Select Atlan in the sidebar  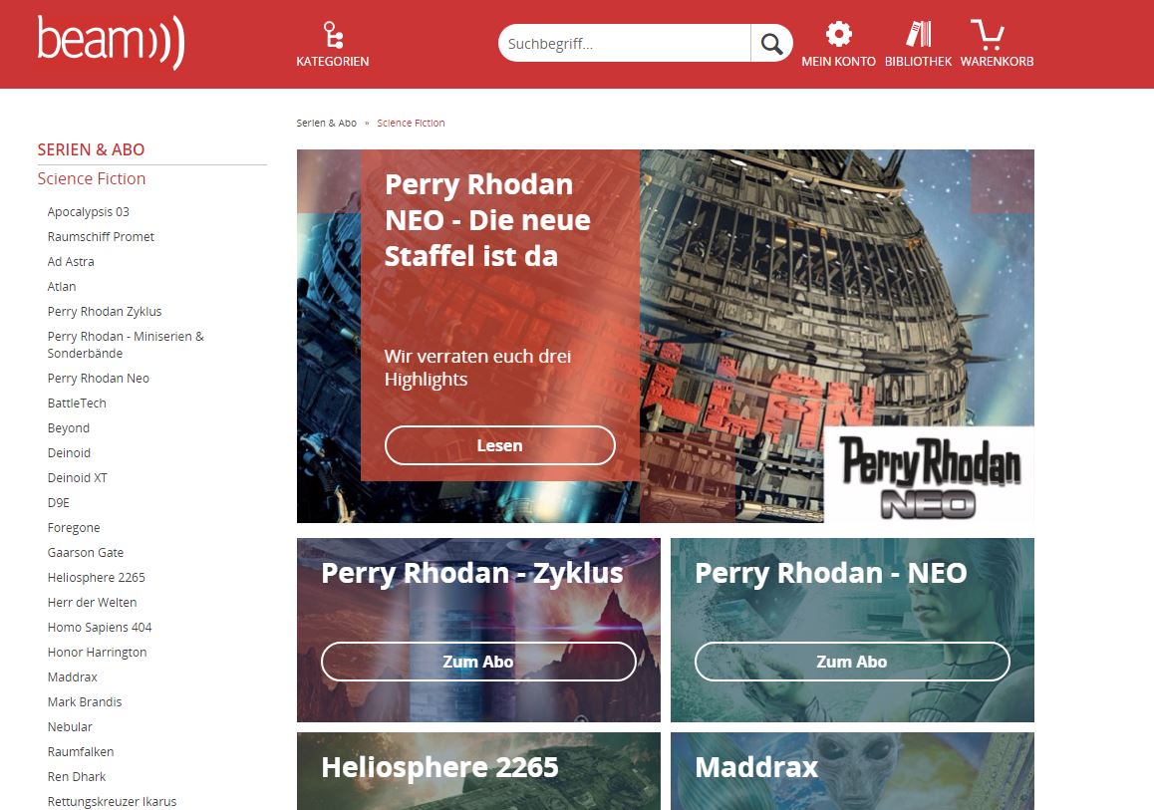click(x=62, y=287)
